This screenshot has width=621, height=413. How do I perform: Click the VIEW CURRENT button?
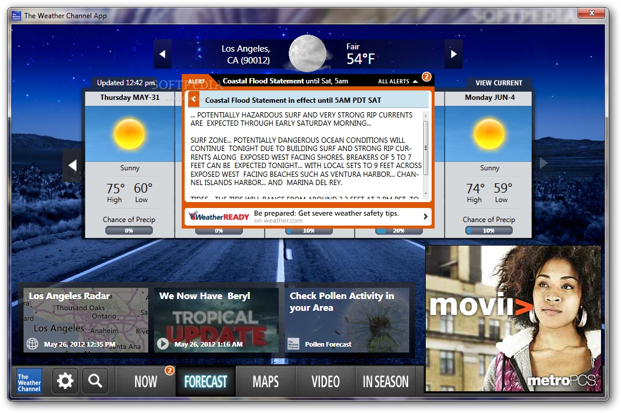coord(499,83)
